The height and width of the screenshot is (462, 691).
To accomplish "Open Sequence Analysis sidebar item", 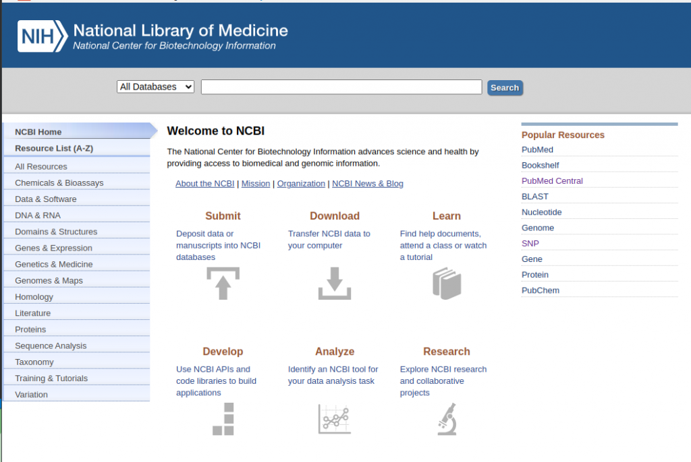I will (77, 345).
